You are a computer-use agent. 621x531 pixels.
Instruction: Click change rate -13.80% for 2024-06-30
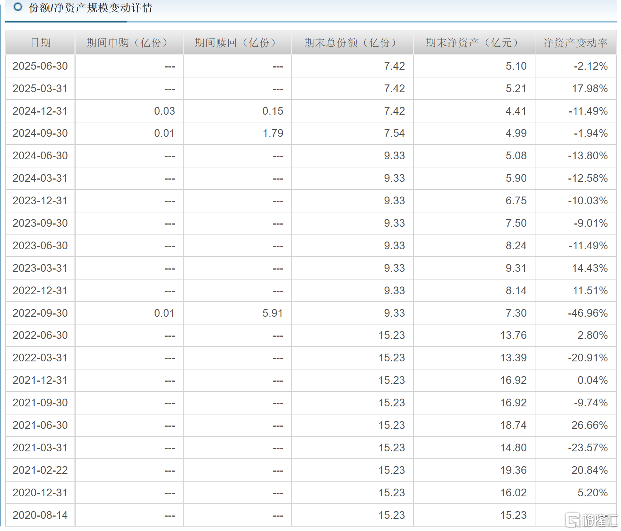(x=588, y=156)
